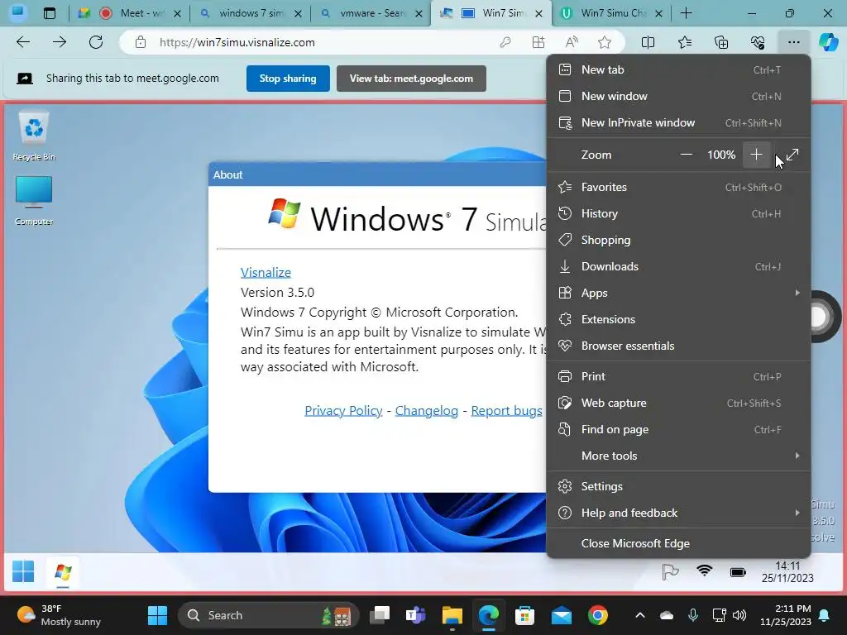Click the simulated Windows 11 start button
The width and height of the screenshot is (847, 635).
coord(23,571)
